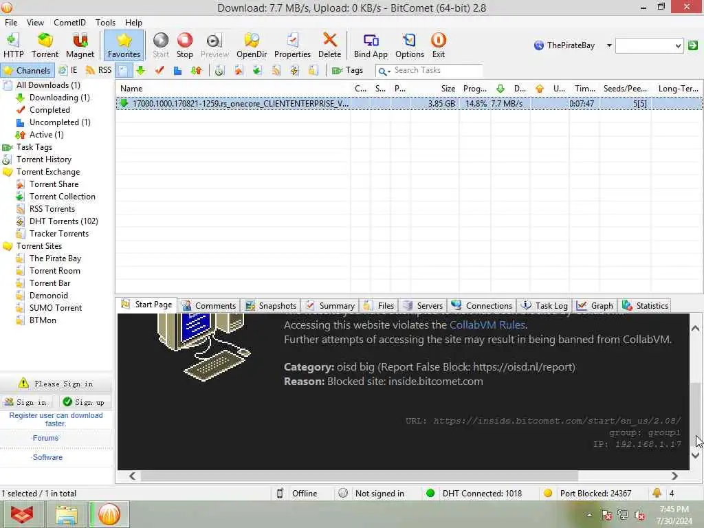The image size is (704, 528).
Task: Click the Torrent History clock icon in the filter toolbar
Action: [x=219, y=71]
